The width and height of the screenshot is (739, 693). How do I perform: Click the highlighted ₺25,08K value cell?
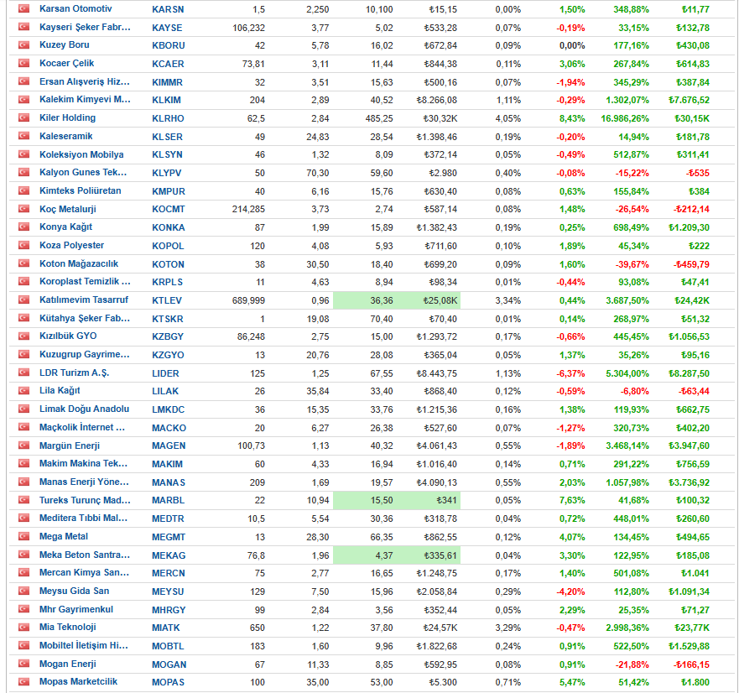[440, 300]
